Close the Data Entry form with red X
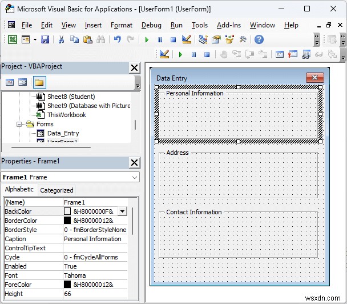Screen dimensions: 347x304 (x=315, y=78)
